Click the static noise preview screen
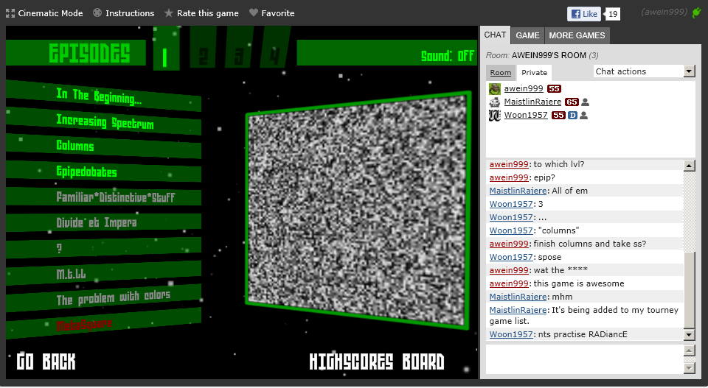 click(x=358, y=211)
